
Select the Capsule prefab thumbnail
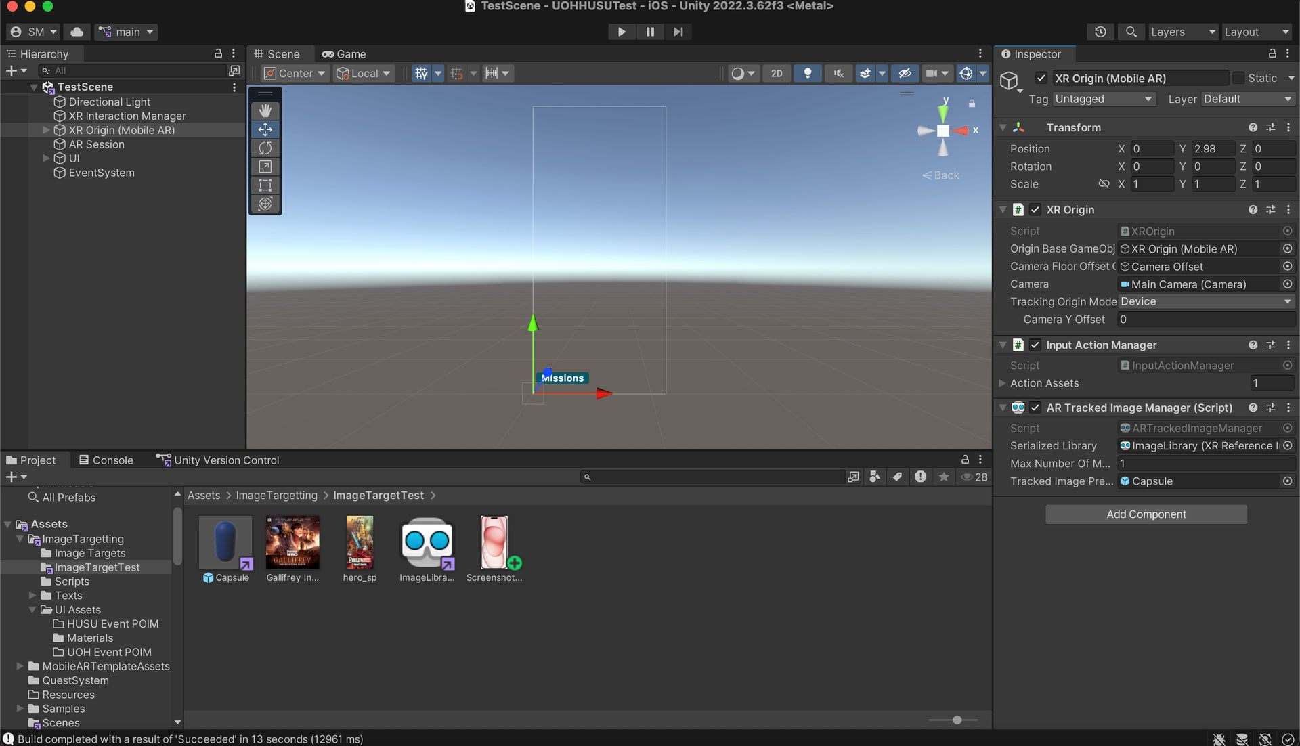(225, 542)
